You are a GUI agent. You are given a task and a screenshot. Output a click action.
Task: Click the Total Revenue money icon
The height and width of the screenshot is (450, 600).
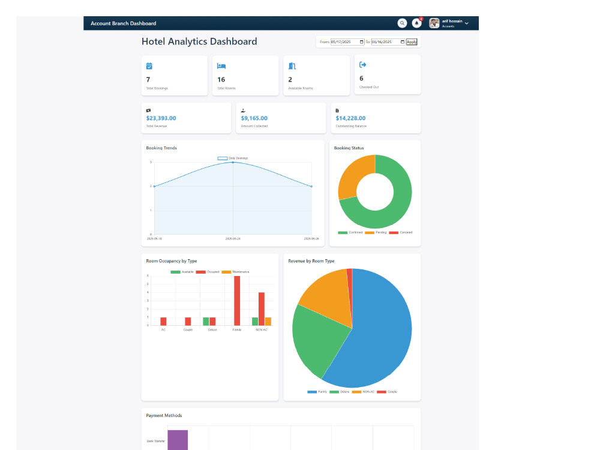[x=148, y=110]
